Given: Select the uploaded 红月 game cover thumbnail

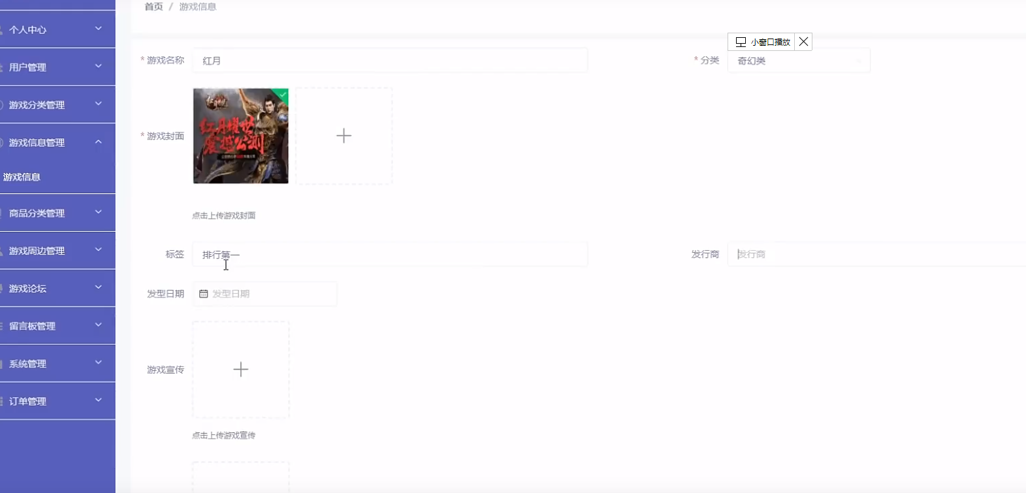Looking at the screenshot, I should 240,136.
